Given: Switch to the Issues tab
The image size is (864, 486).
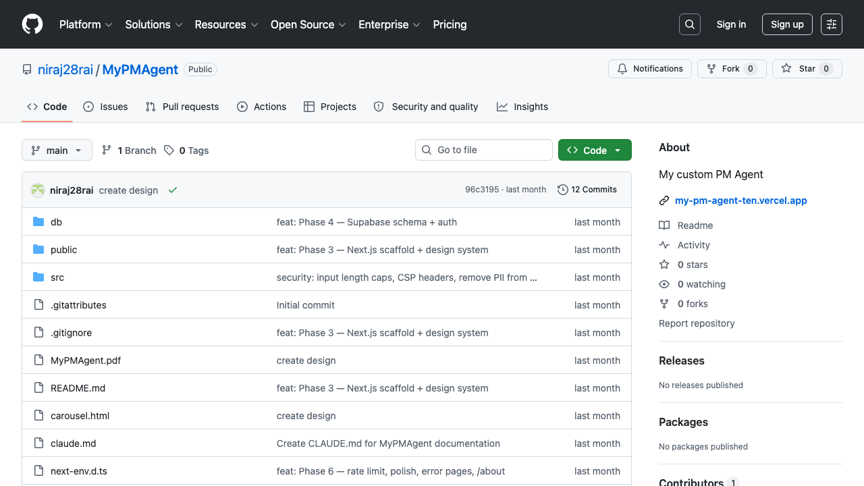Looking at the screenshot, I should pyautogui.click(x=105, y=107).
